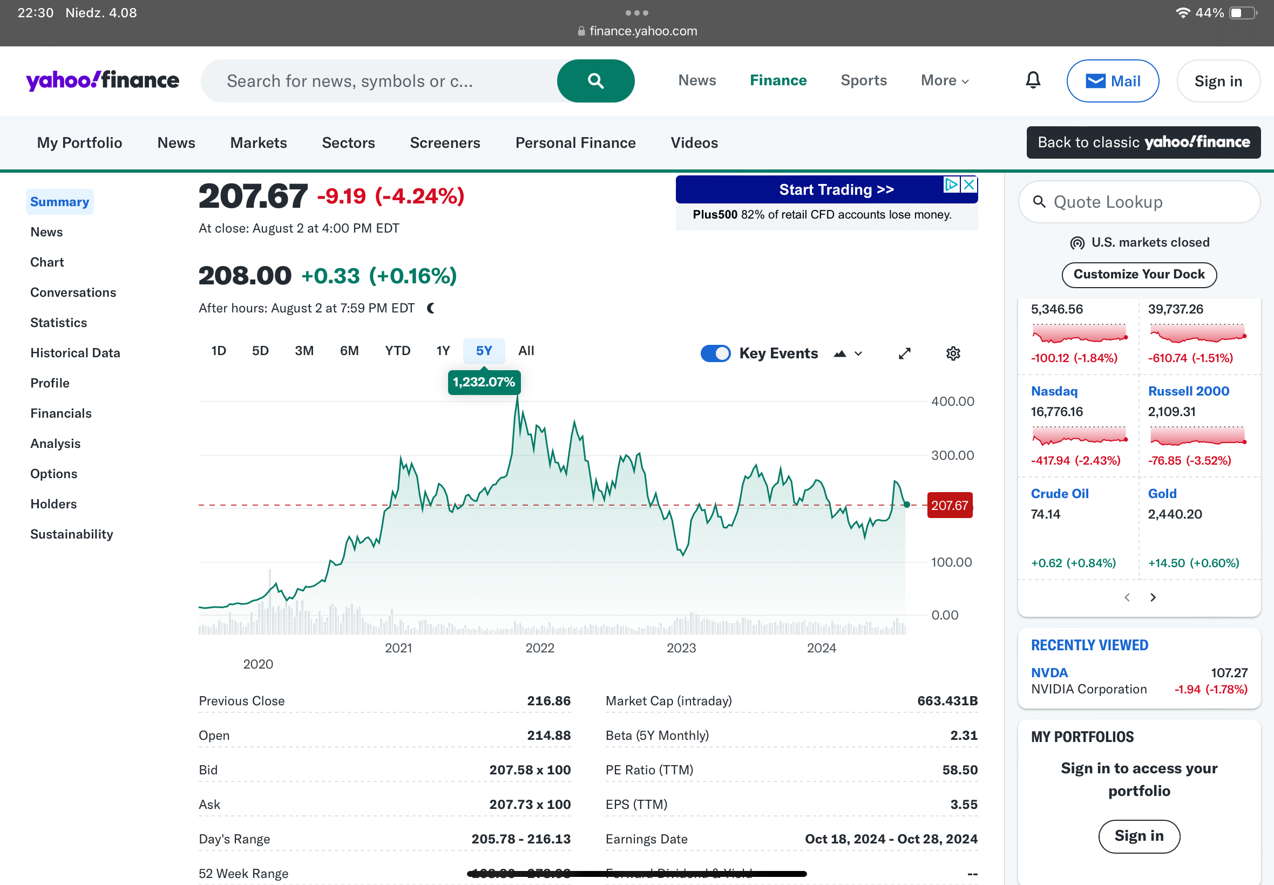Select 5Y chart range
The image size is (1274, 885).
click(484, 350)
